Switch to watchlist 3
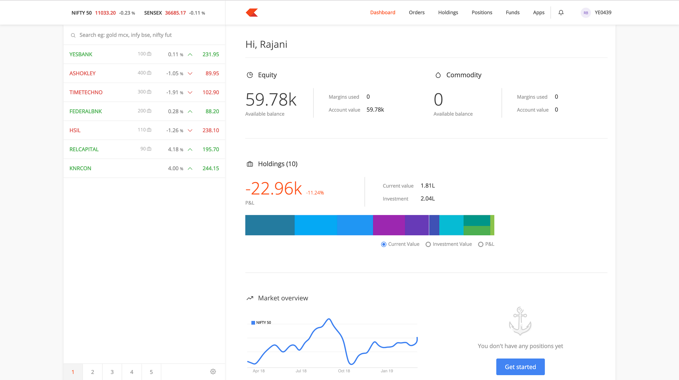Viewport: 679px width, 380px height. (x=112, y=372)
